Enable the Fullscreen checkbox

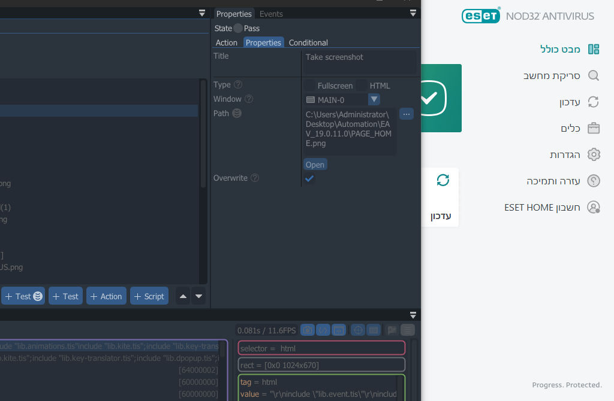[x=309, y=86]
